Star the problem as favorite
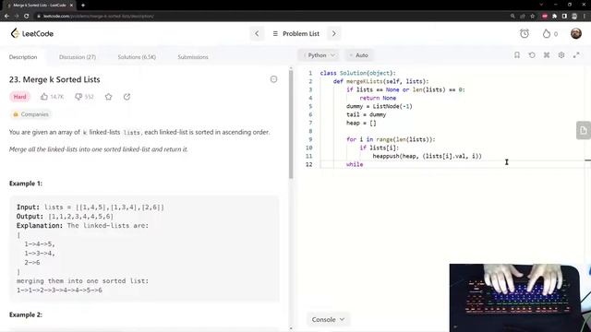 [109, 97]
